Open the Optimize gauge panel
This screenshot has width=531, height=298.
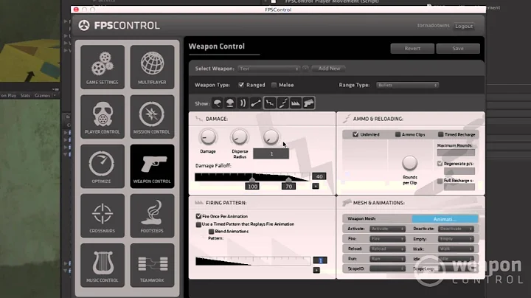103,166
